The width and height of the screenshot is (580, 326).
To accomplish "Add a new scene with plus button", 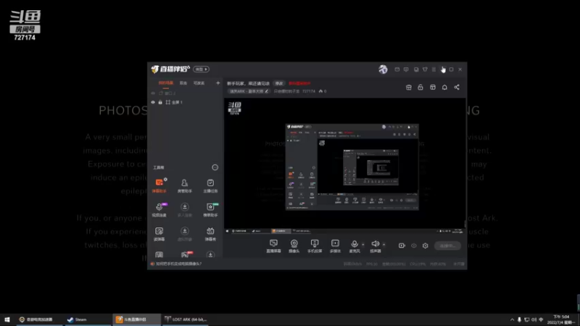I will tap(217, 83).
